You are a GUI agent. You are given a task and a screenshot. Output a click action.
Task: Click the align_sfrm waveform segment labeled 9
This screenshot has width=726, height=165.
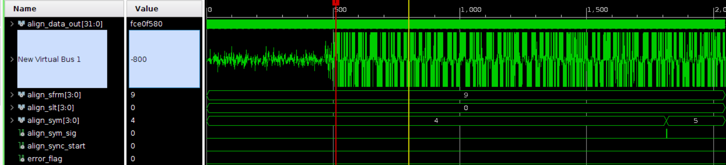click(x=466, y=95)
